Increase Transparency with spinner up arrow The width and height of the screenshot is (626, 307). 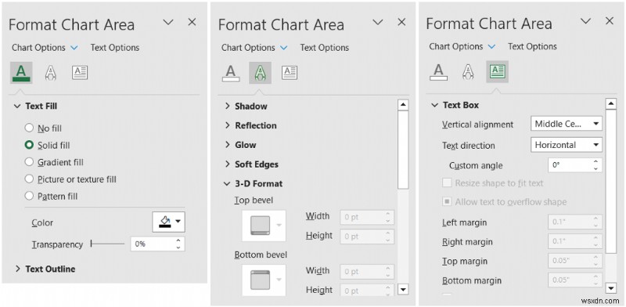[178, 240]
